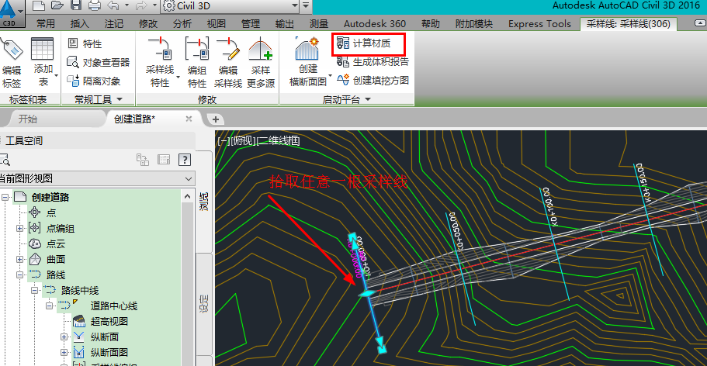The width and height of the screenshot is (707, 366).
Task: Click Sample More Sources (采样更多源) button
Action: pyautogui.click(x=261, y=62)
